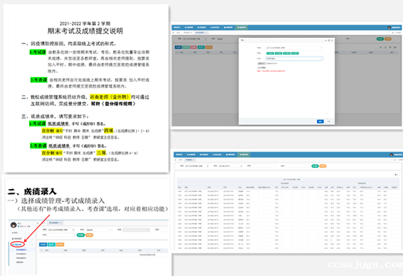
Task: Click the maximize icon in the dialog header
Action: coord(329,41)
